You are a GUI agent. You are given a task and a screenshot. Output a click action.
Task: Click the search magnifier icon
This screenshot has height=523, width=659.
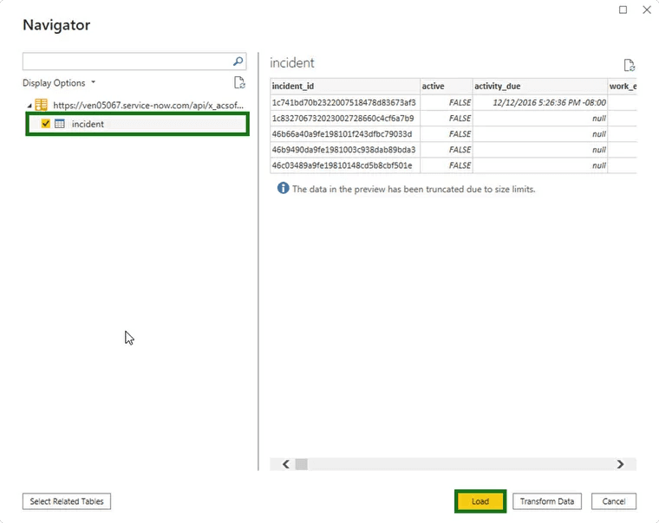238,61
